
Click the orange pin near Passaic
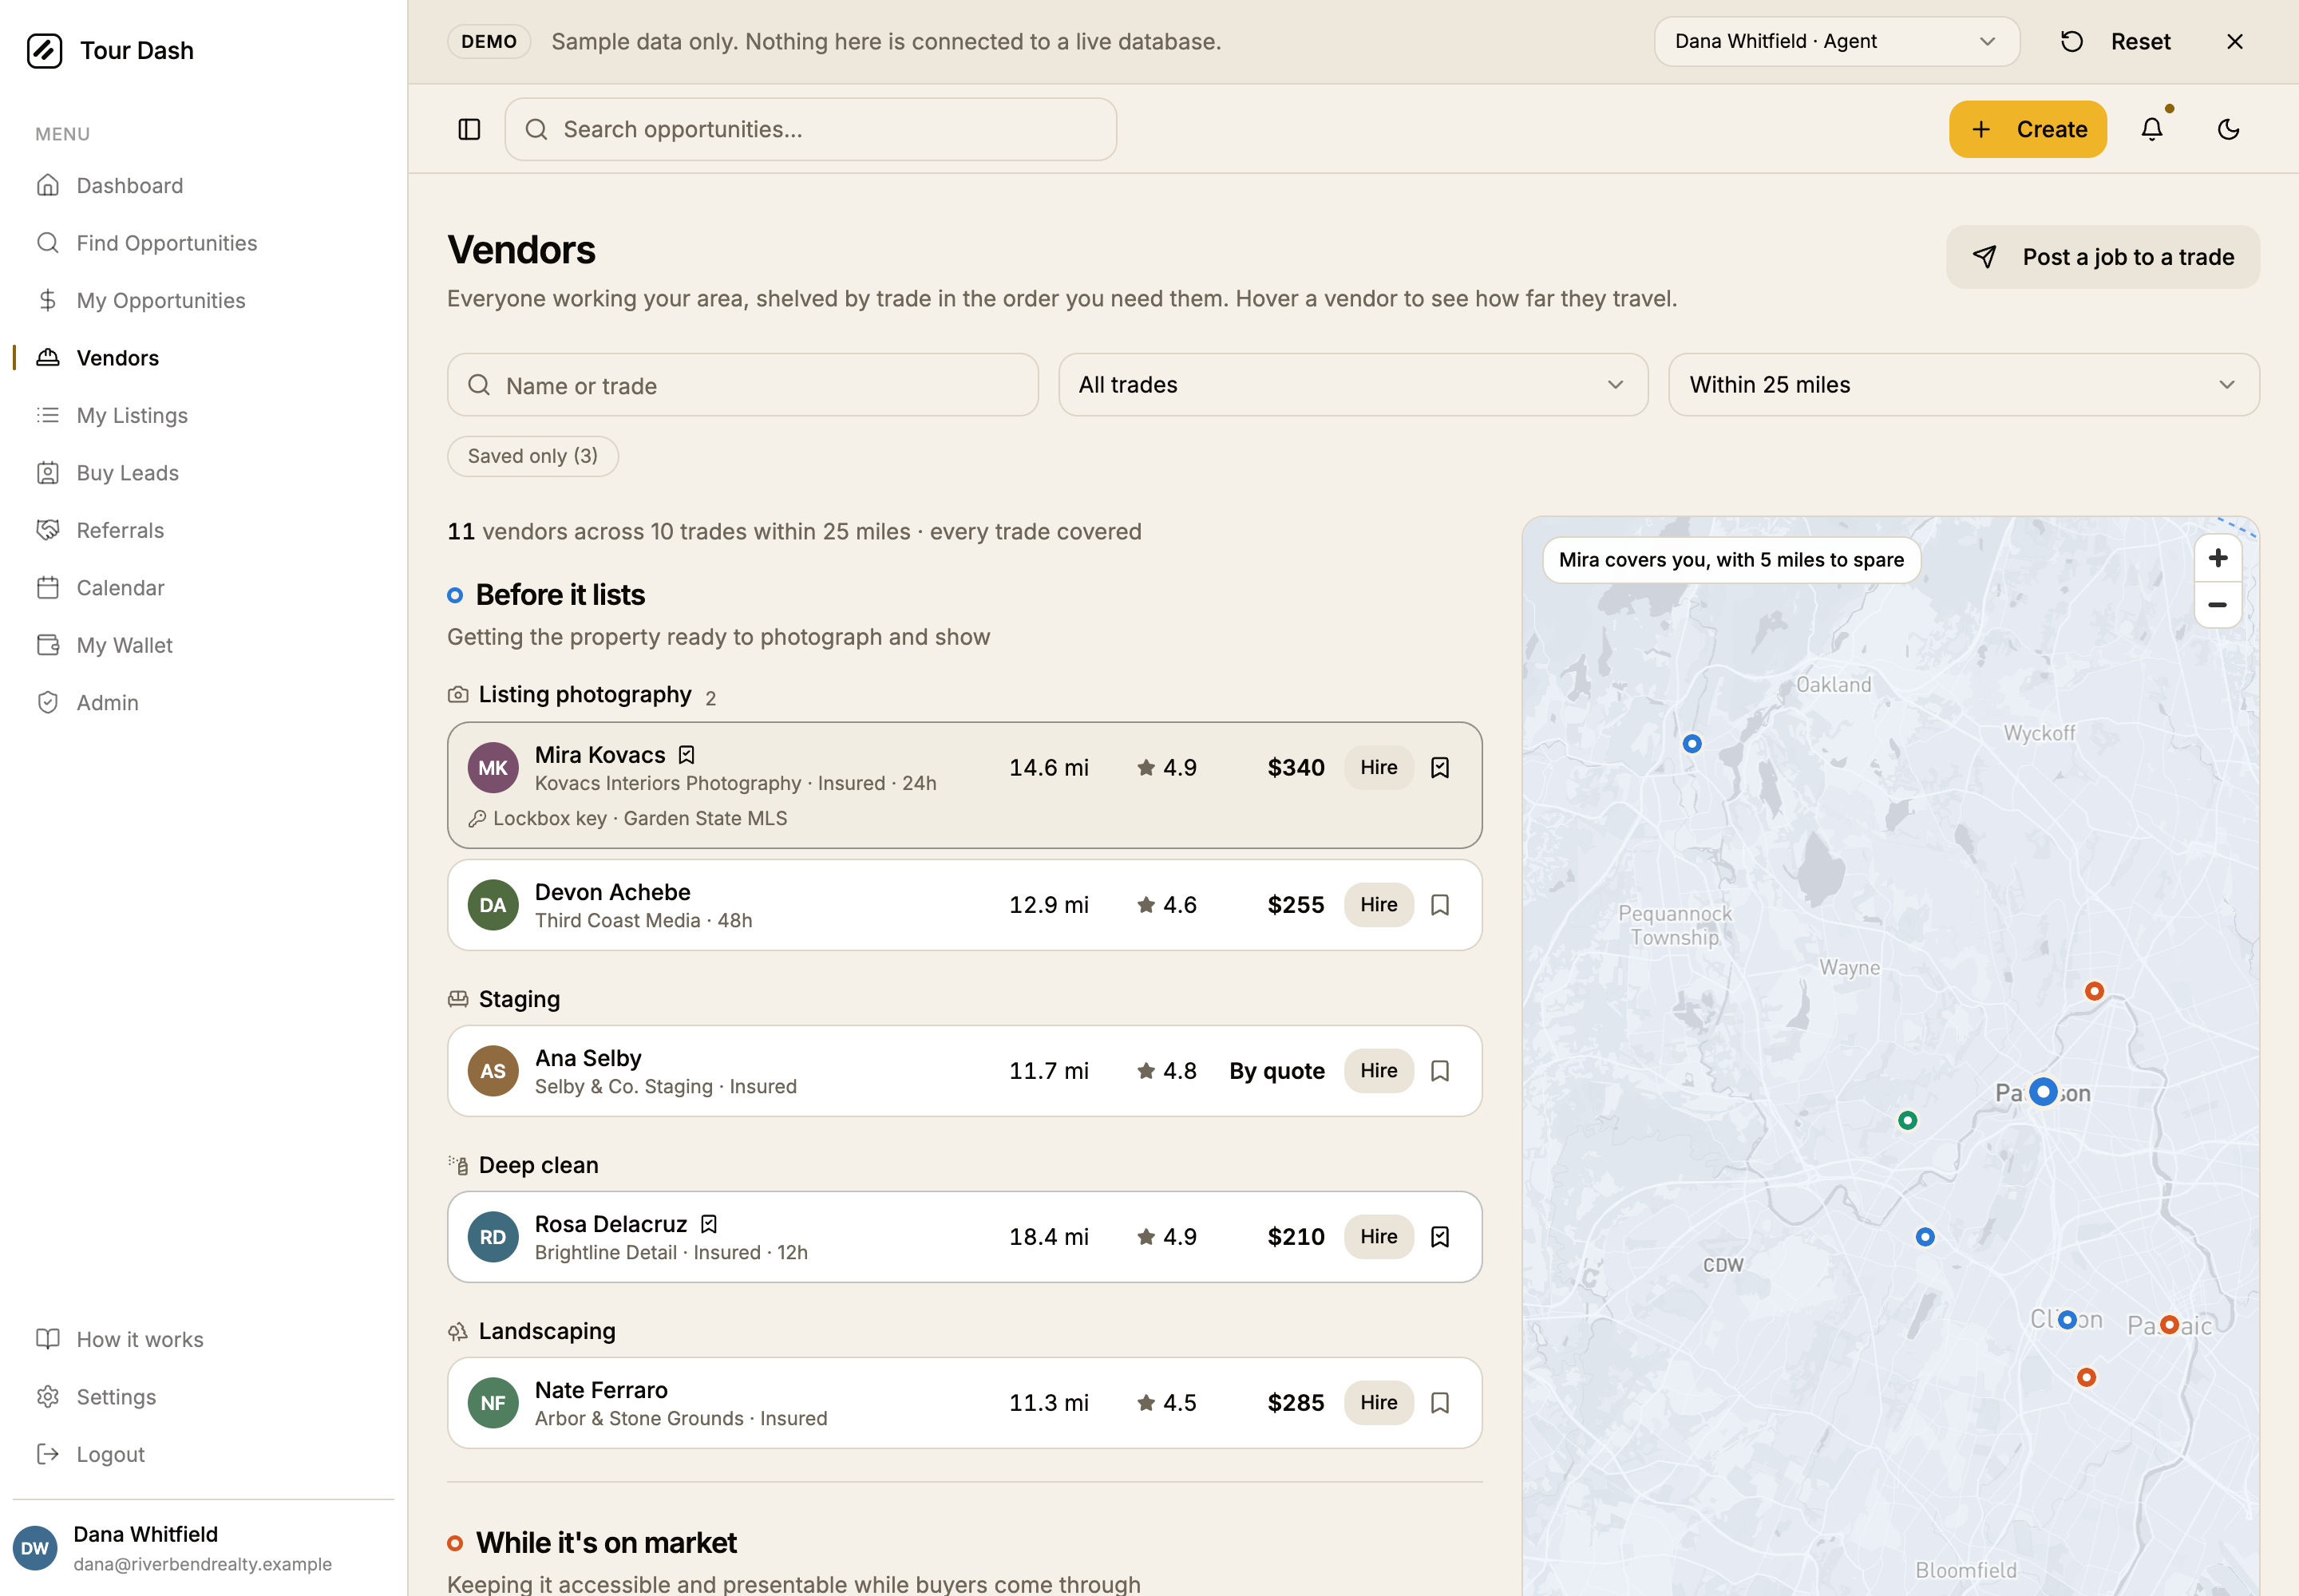point(2169,1324)
